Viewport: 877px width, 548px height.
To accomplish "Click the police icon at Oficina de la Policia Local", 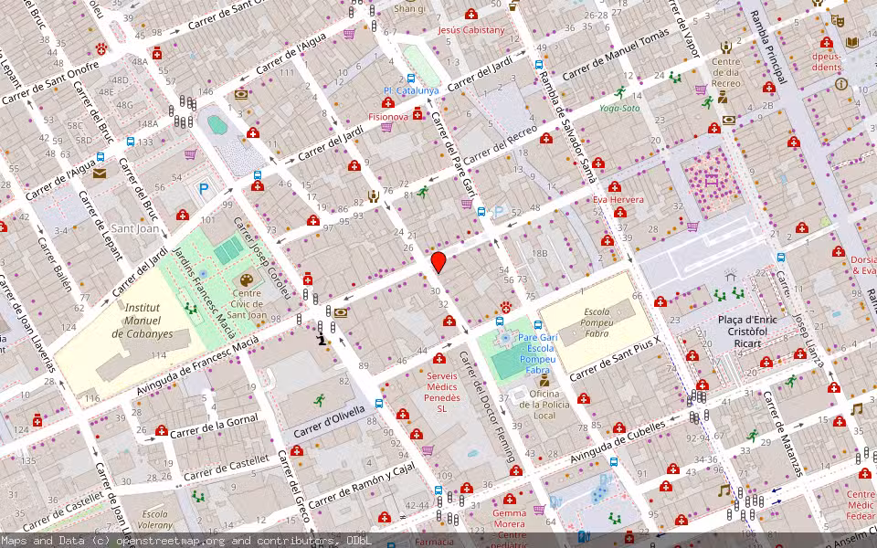I will pyautogui.click(x=544, y=382).
